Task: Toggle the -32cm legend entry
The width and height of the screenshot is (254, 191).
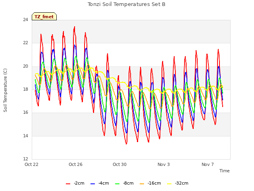Action: [178, 183]
